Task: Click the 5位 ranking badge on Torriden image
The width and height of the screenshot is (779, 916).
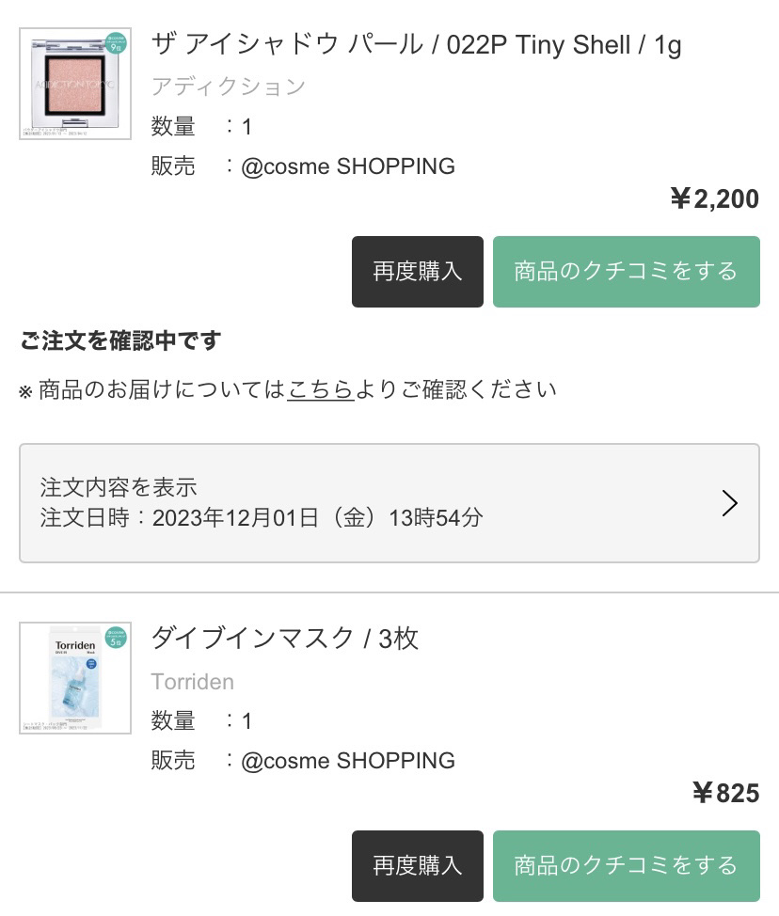Action: point(115,639)
